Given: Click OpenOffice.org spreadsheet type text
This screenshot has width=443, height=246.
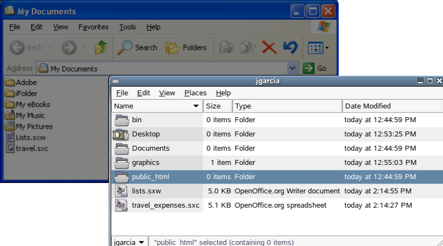Looking at the screenshot, I should (x=281, y=205).
